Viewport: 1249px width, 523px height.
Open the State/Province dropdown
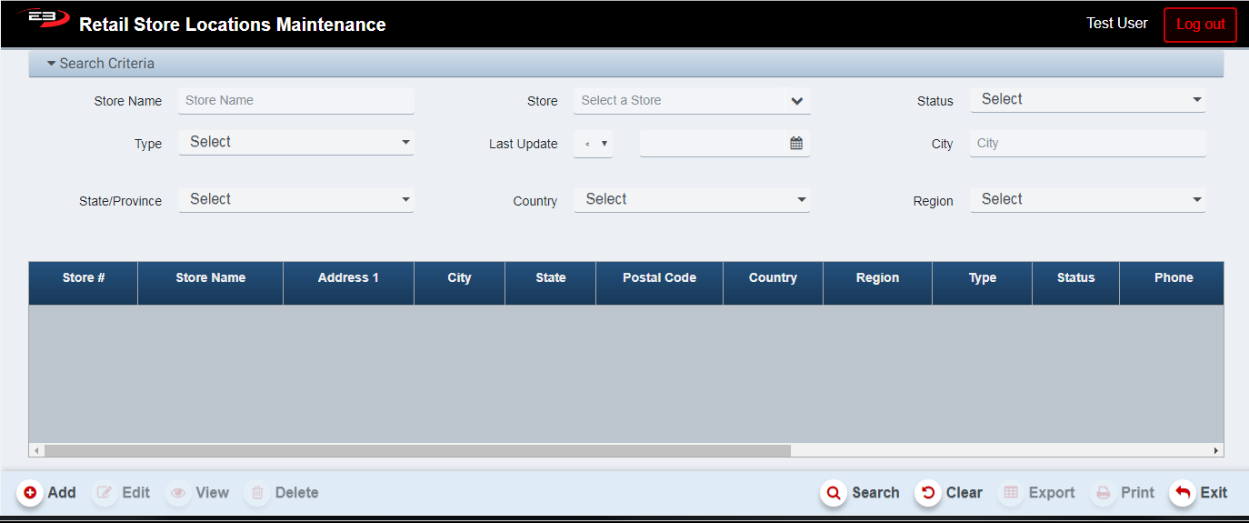(296, 199)
